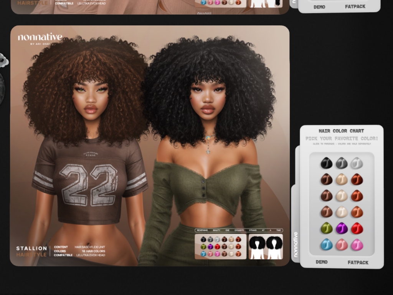
Task: Click the DEMO button on Stallion color chart
Action: [322, 262]
